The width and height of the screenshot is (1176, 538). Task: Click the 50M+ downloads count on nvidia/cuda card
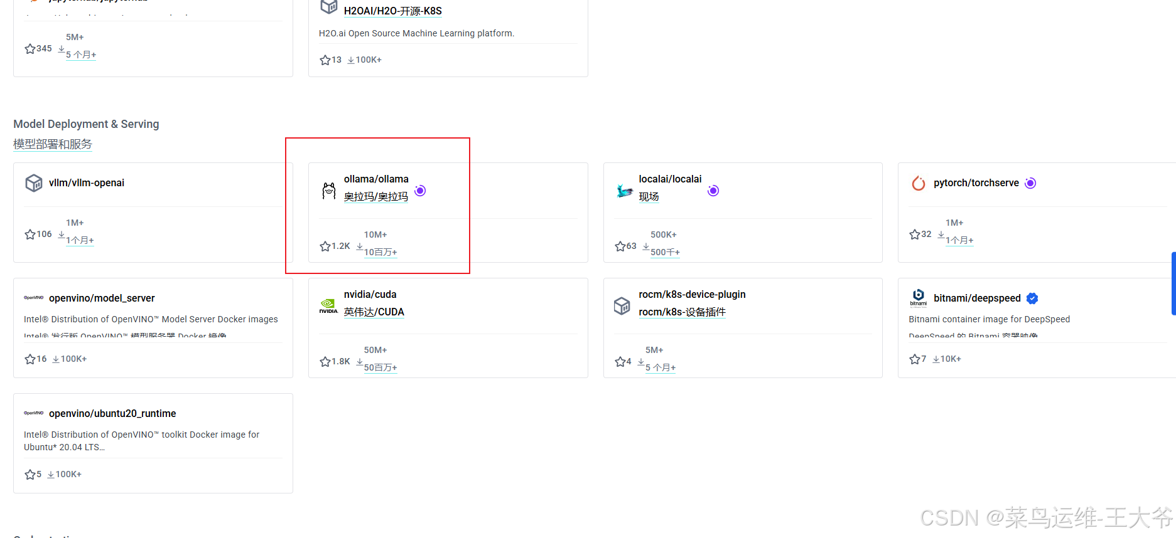pyautogui.click(x=375, y=351)
